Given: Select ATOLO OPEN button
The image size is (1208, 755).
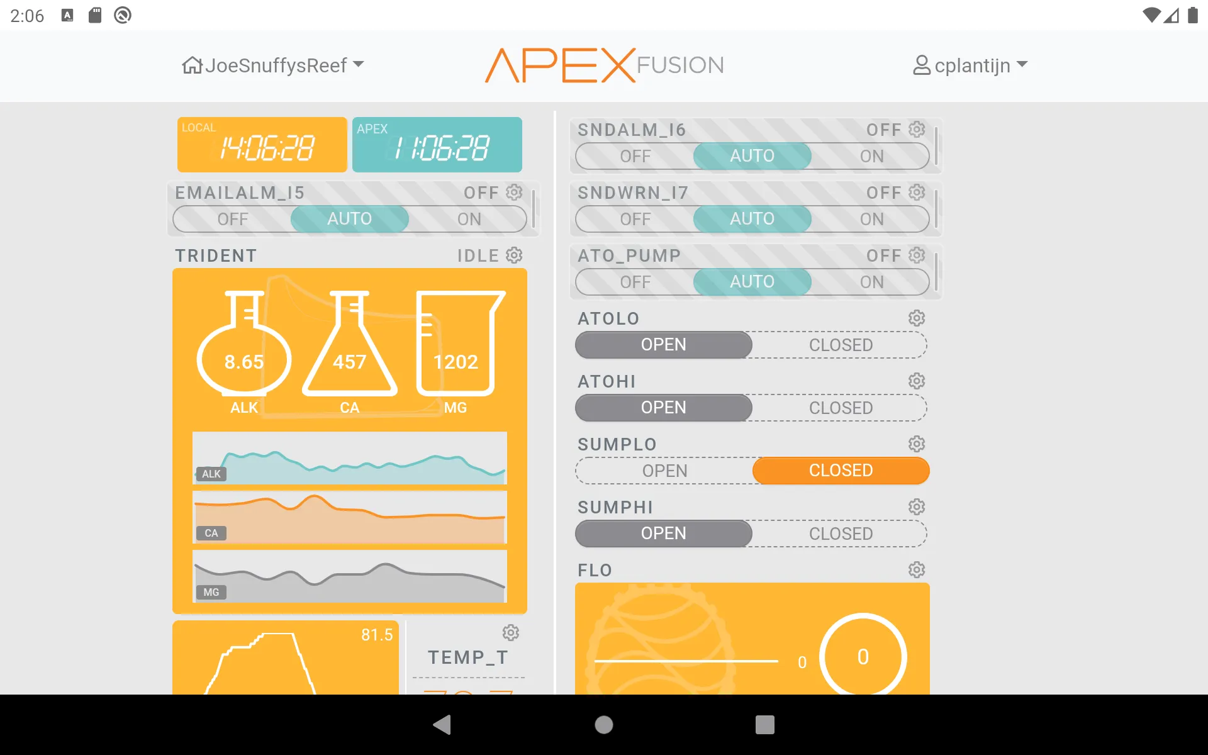Looking at the screenshot, I should tap(664, 344).
